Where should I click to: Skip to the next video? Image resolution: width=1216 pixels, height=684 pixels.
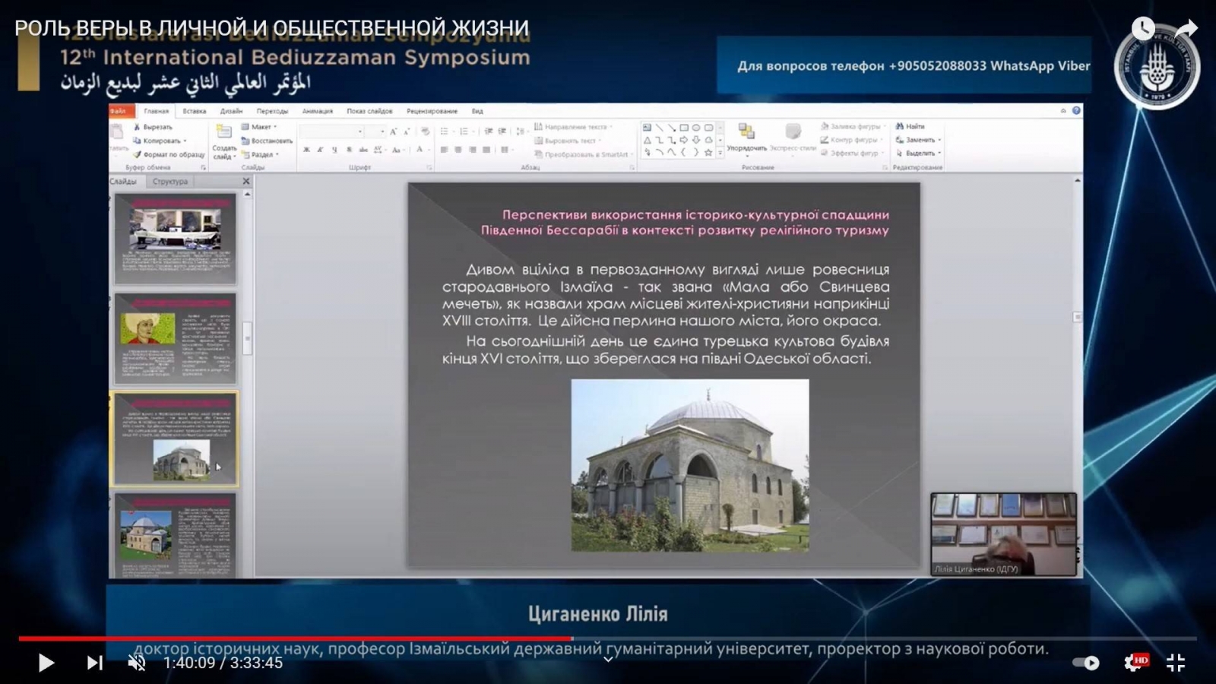click(x=94, y=663)
